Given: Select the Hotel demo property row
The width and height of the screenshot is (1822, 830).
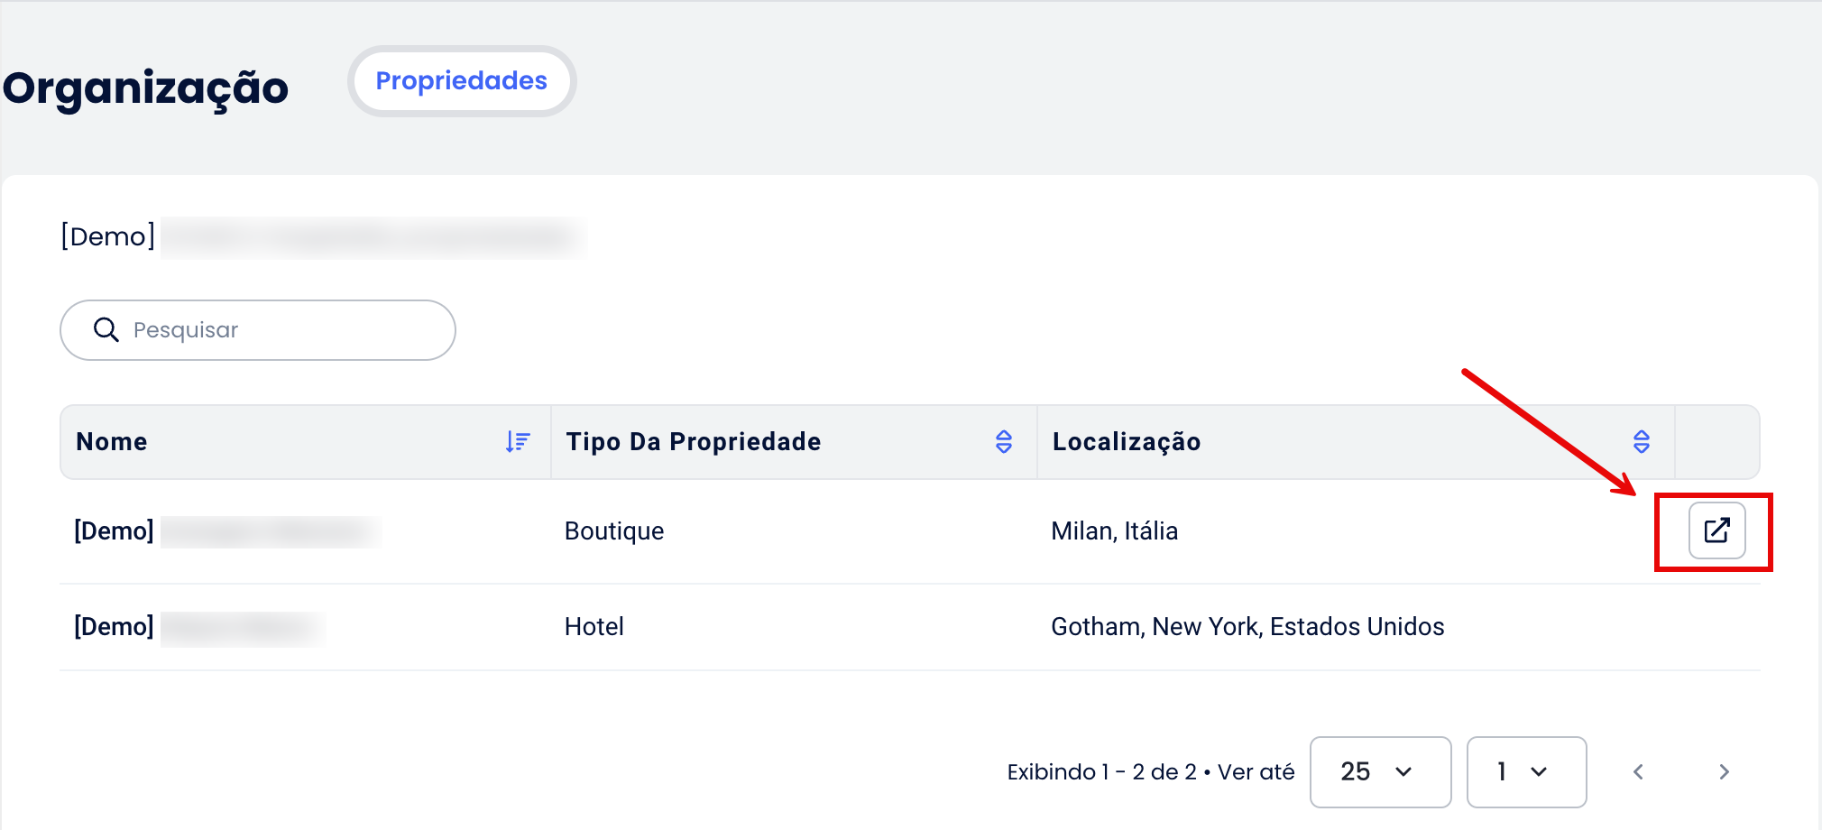Looking at the screenshot, I should coord(910,627).
